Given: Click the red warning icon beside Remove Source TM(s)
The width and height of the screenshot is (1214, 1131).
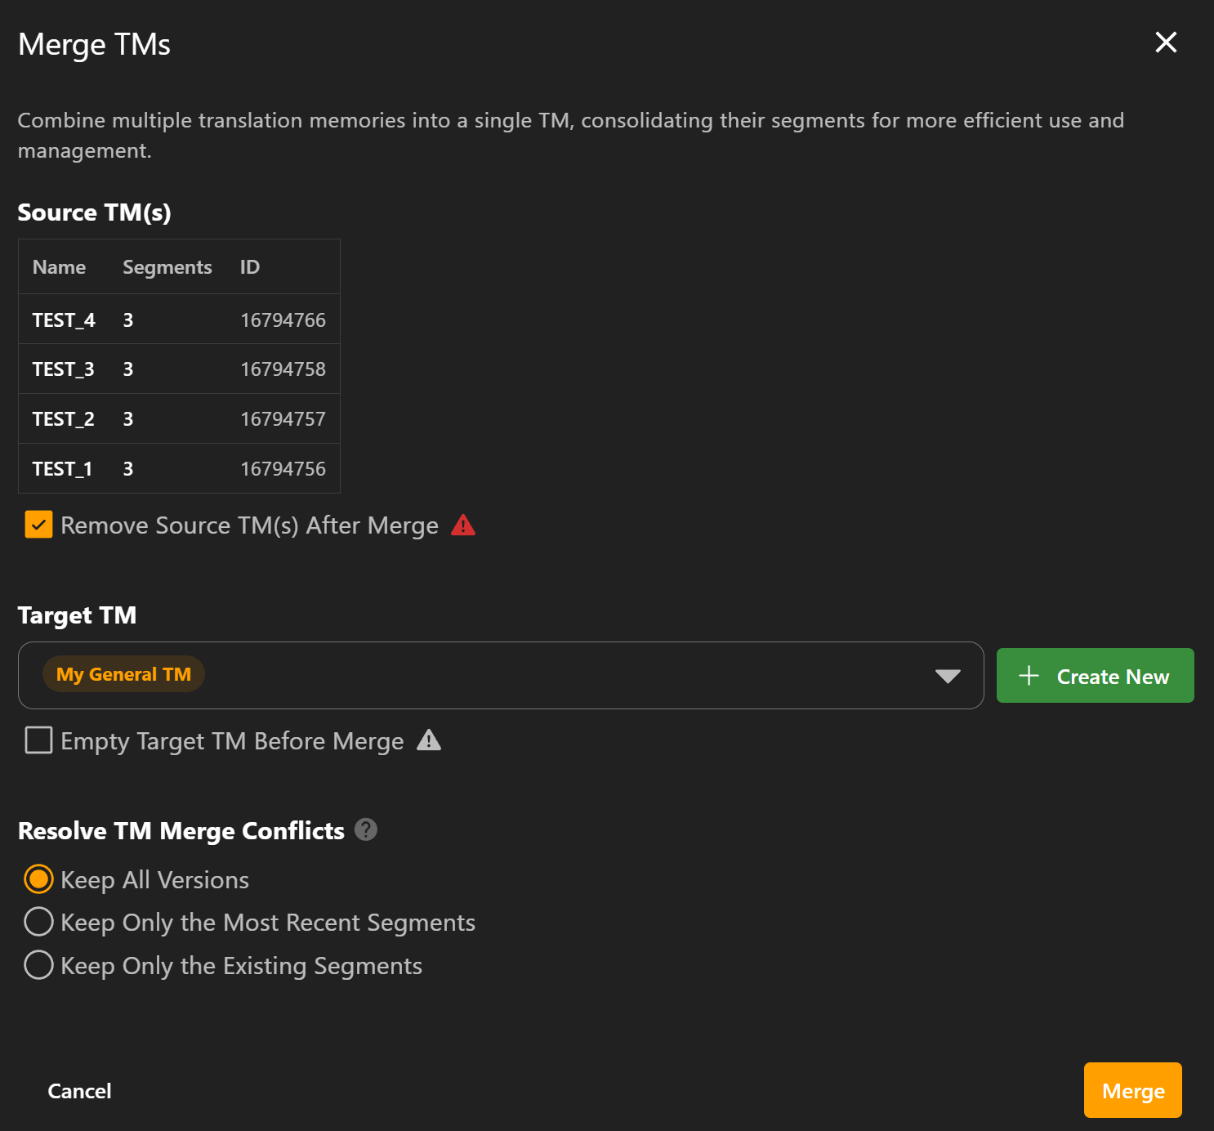Looking at the screenshot, I should point(462,525).
